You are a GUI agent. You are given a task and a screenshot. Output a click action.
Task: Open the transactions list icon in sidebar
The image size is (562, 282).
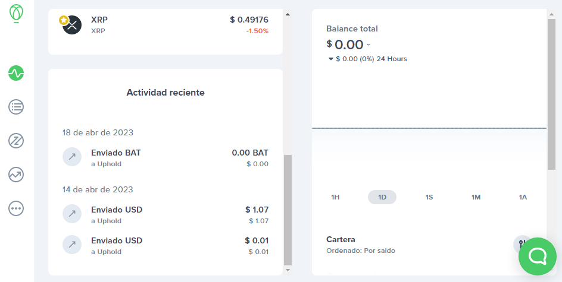16,107
